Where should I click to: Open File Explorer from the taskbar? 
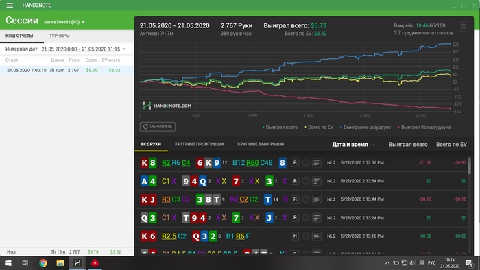[x=60, y=263]
